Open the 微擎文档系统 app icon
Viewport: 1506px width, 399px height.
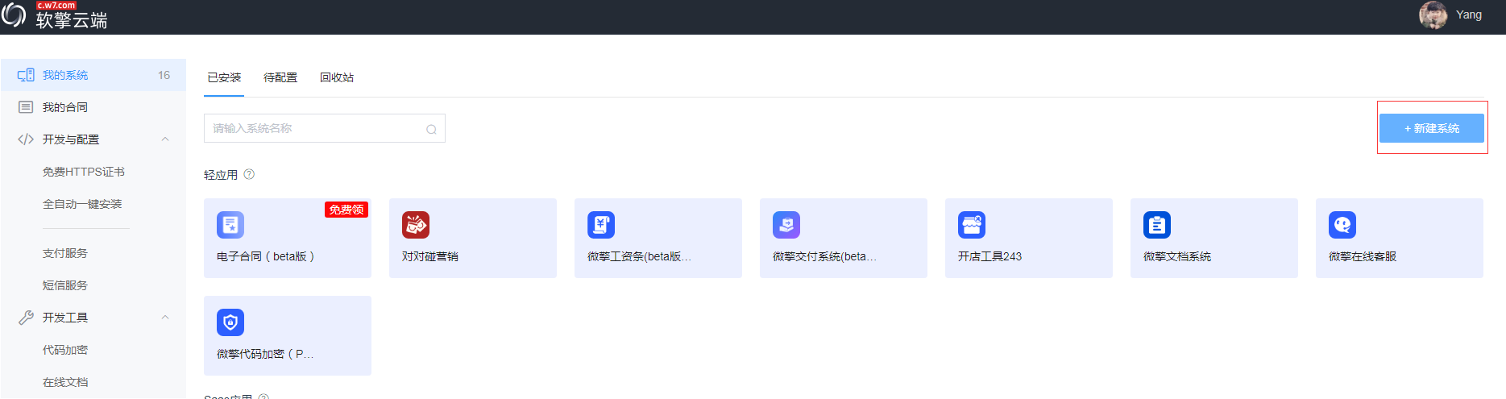(1157, 225)
